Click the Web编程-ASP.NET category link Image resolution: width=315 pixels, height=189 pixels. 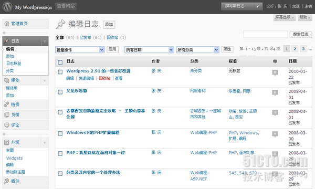(199, 176)
